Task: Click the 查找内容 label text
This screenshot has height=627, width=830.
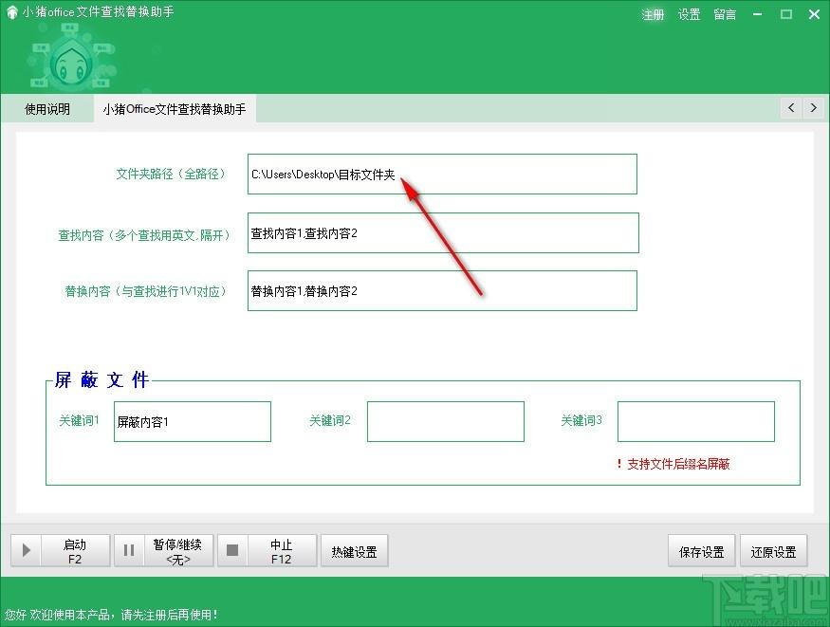Action: pos(144,235)
